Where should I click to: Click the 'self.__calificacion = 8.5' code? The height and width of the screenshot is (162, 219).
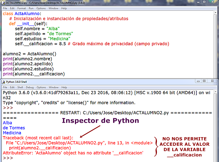coord(40,44)
